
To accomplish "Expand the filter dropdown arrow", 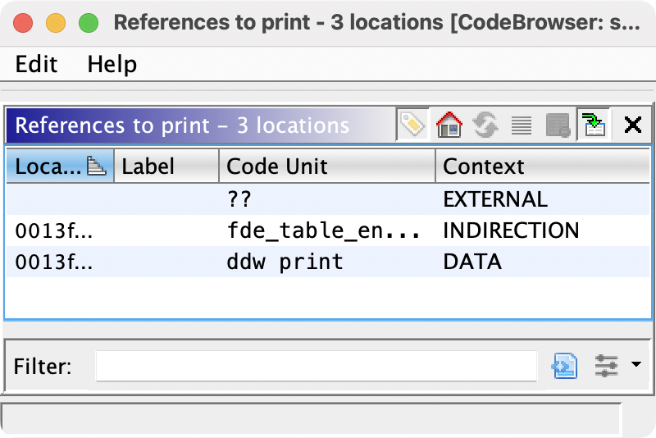I will (x=636, y=364).
